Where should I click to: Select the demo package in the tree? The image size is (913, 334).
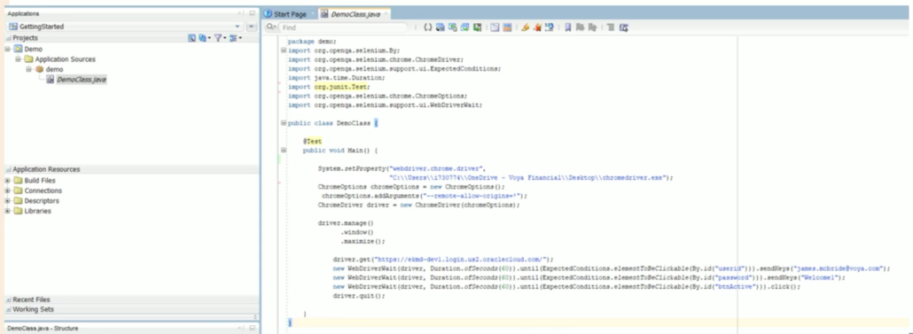click(54, 69)
